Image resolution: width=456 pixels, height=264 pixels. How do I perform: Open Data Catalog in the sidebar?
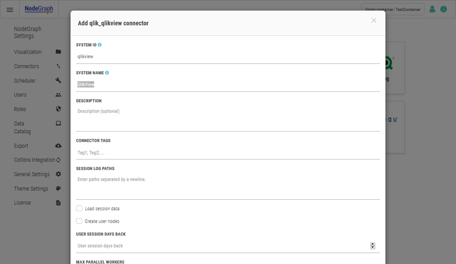(x=23, y=127)
